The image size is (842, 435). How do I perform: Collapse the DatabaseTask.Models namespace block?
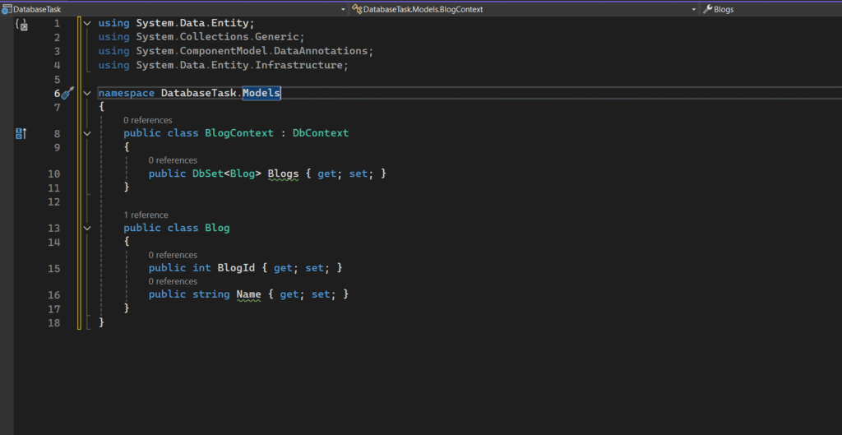pos(87,94)
